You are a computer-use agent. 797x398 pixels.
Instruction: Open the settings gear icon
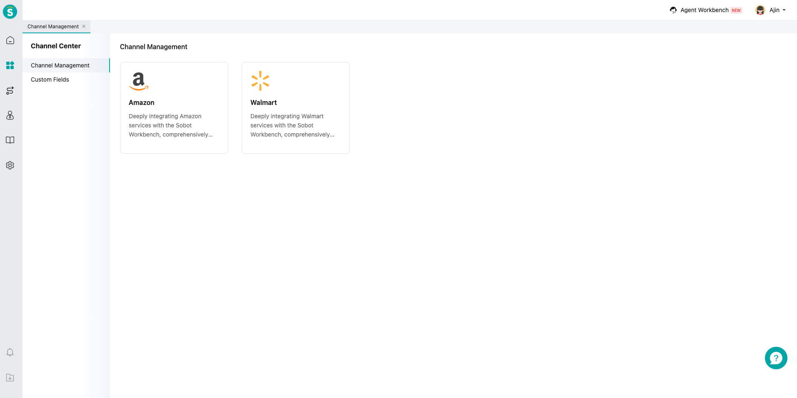click(x=10, y=165)
